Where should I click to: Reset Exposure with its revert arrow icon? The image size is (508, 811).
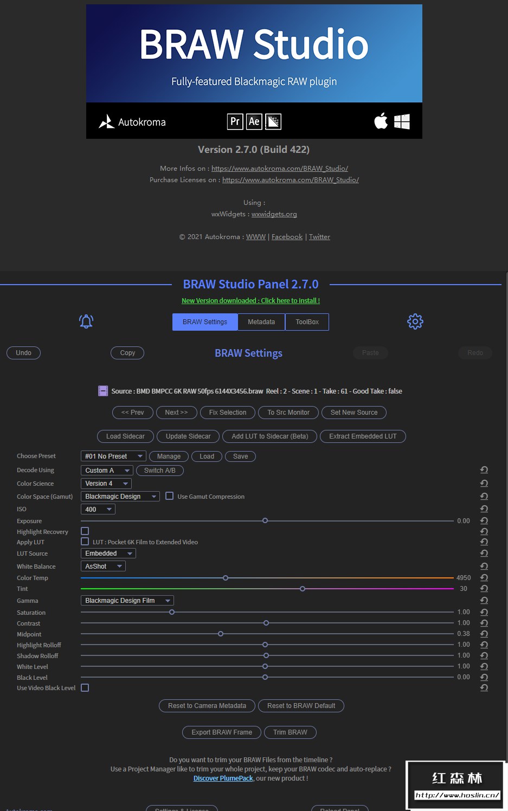point(484,521)
